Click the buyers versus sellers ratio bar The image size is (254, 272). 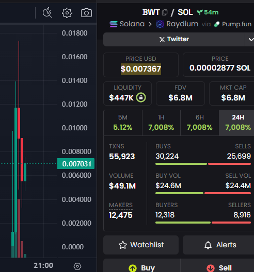click(203, 223)
